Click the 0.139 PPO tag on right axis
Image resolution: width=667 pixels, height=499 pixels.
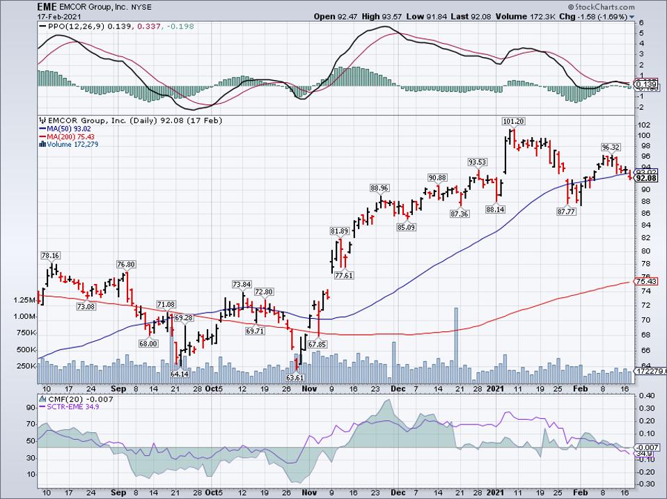[646, 85]
